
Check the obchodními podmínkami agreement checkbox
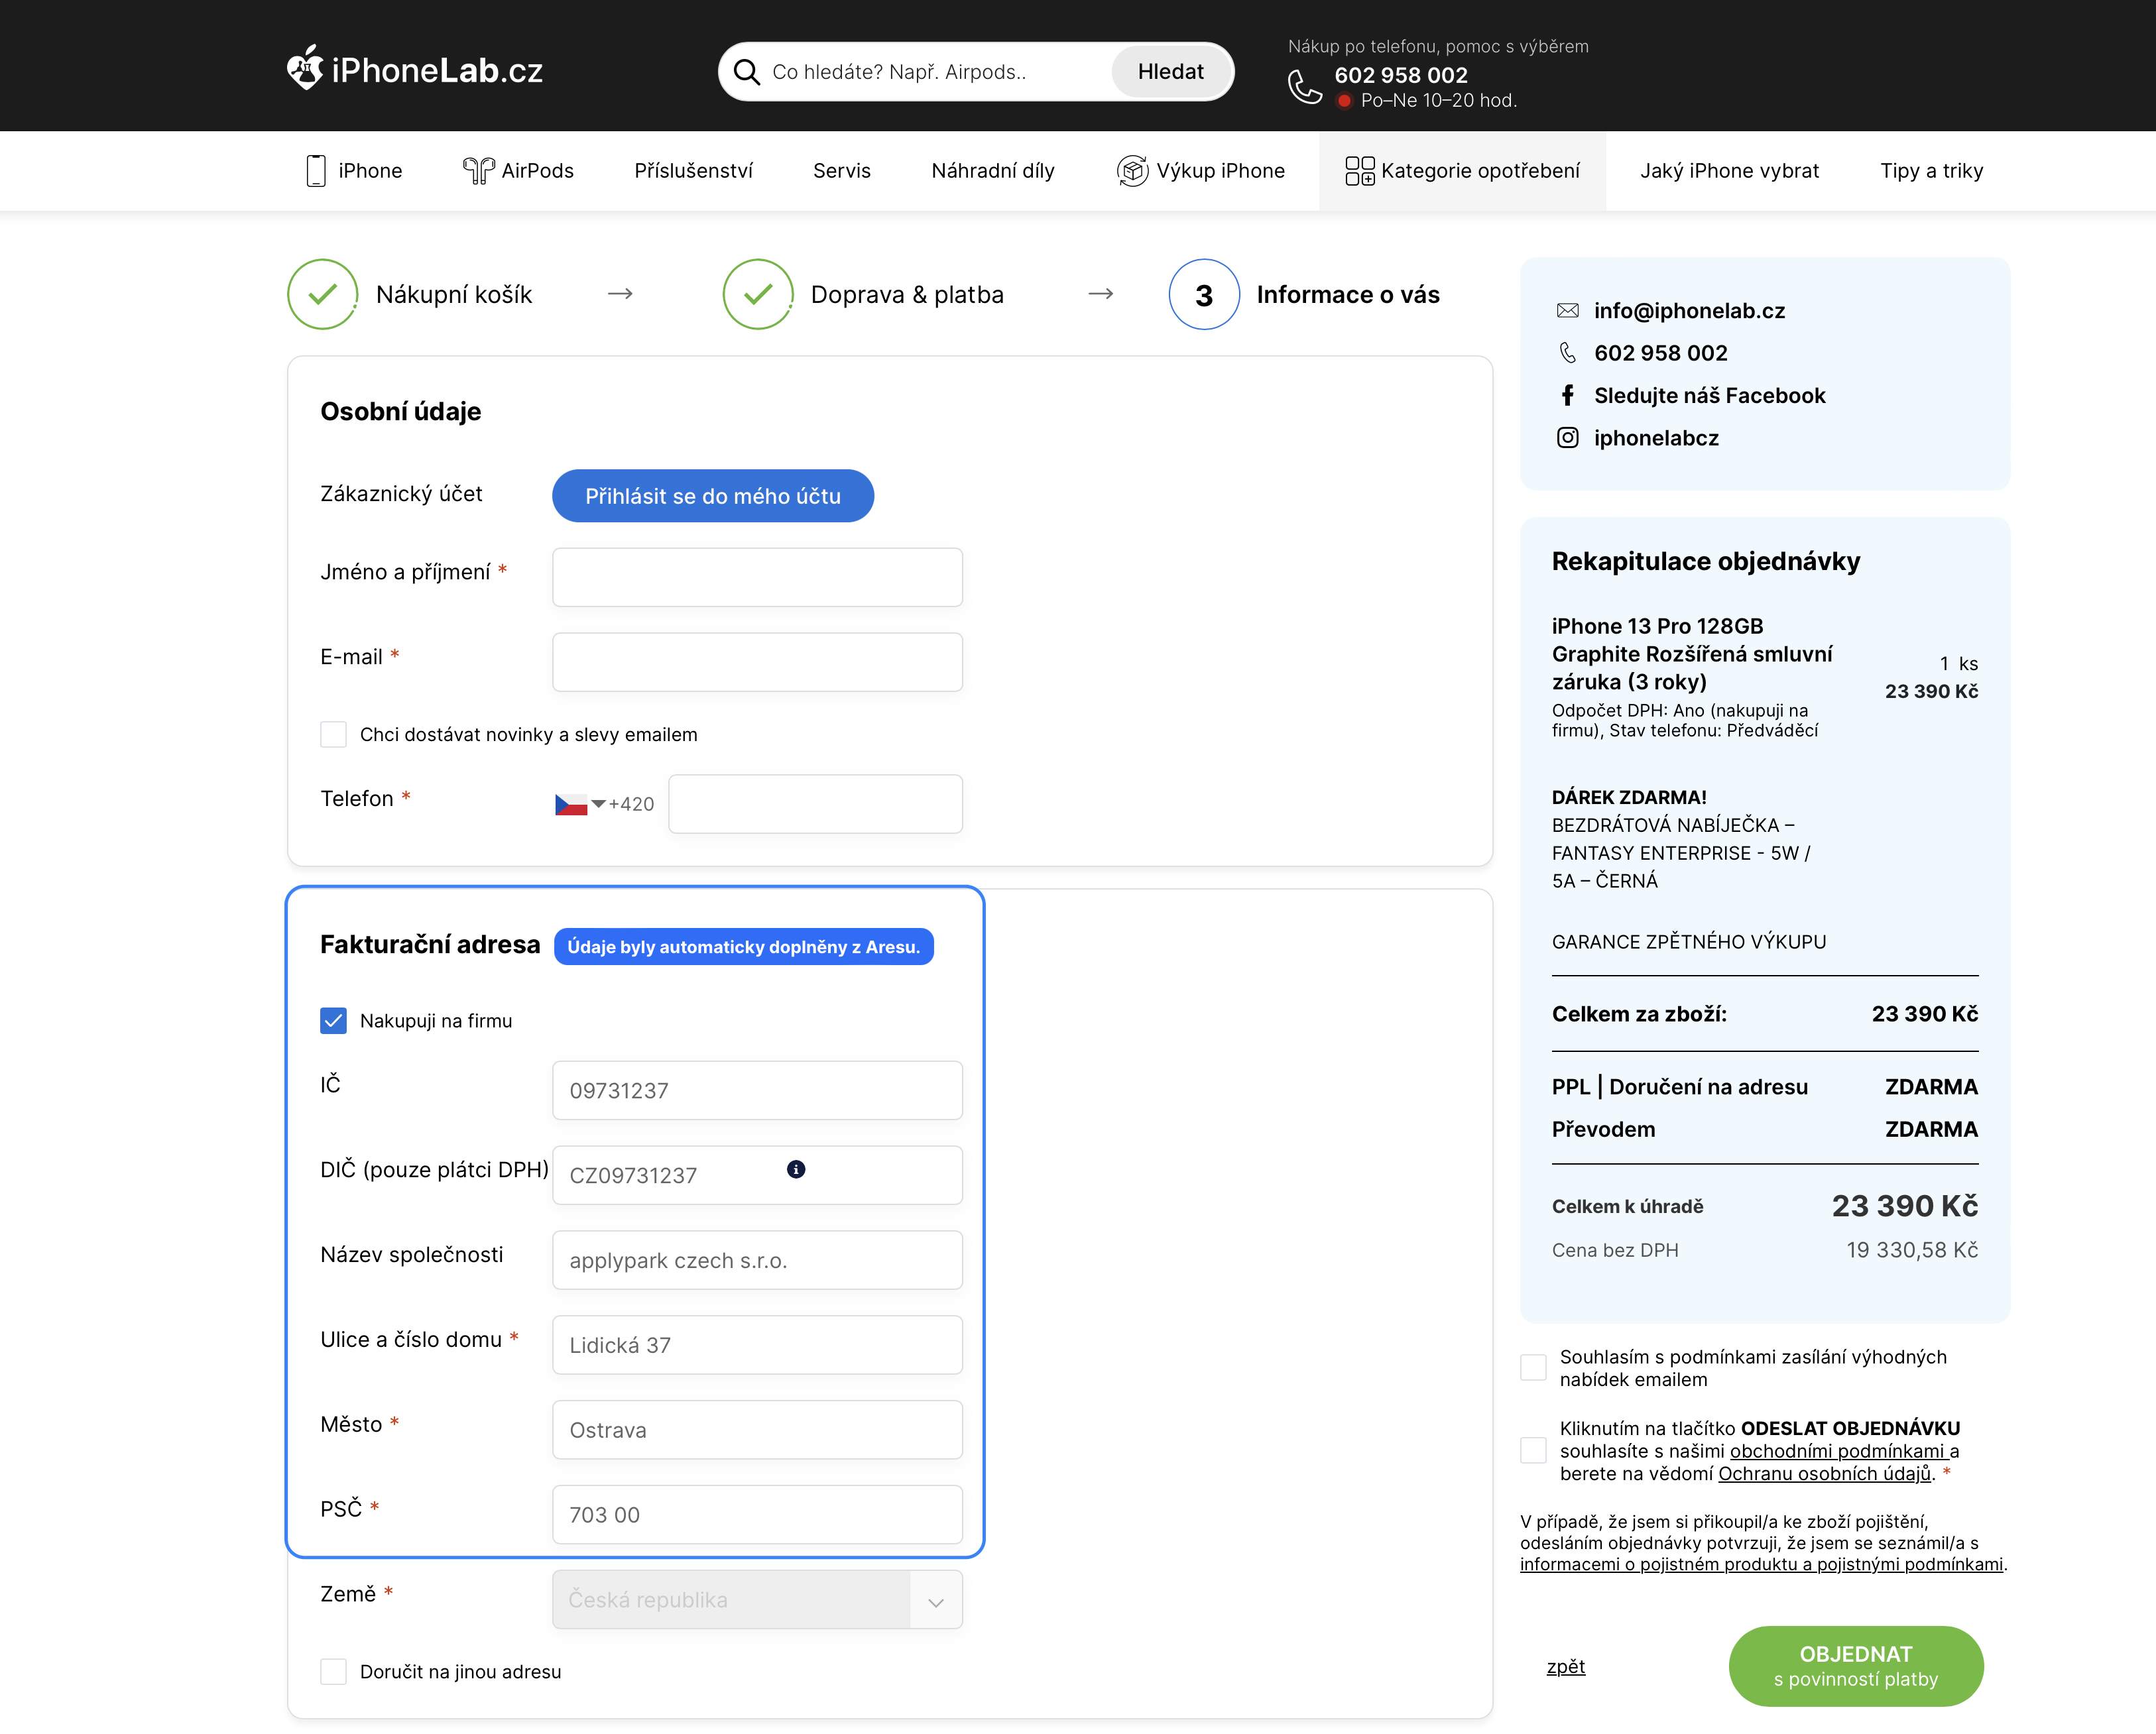pos(1533,1450)
